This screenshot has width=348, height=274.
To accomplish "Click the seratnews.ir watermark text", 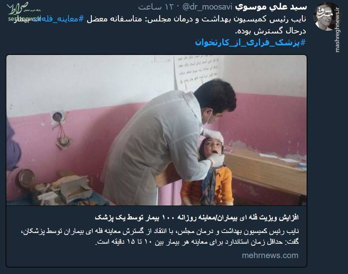I will tap(24, 19).
